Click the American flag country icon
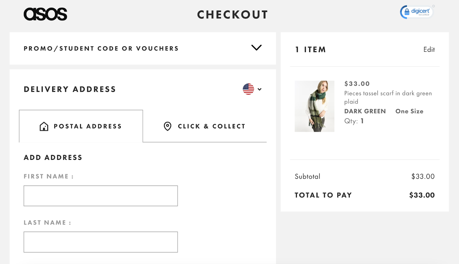 (x=248, y=89)
